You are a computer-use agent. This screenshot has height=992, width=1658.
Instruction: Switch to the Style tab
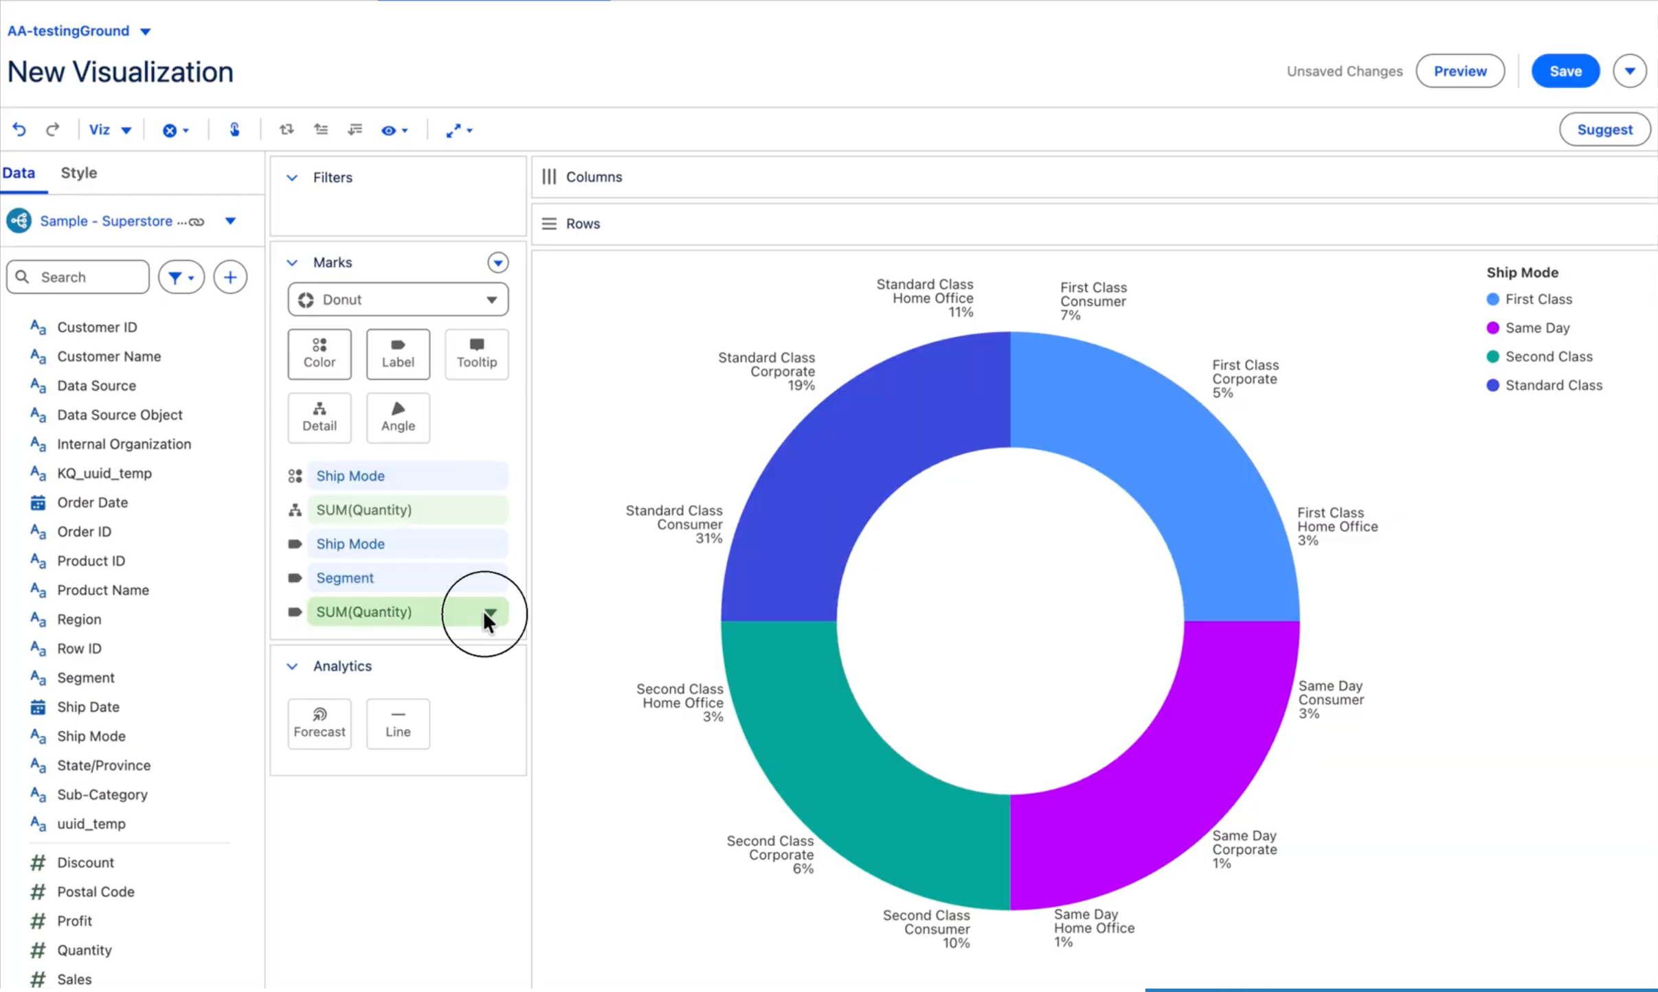78,173
